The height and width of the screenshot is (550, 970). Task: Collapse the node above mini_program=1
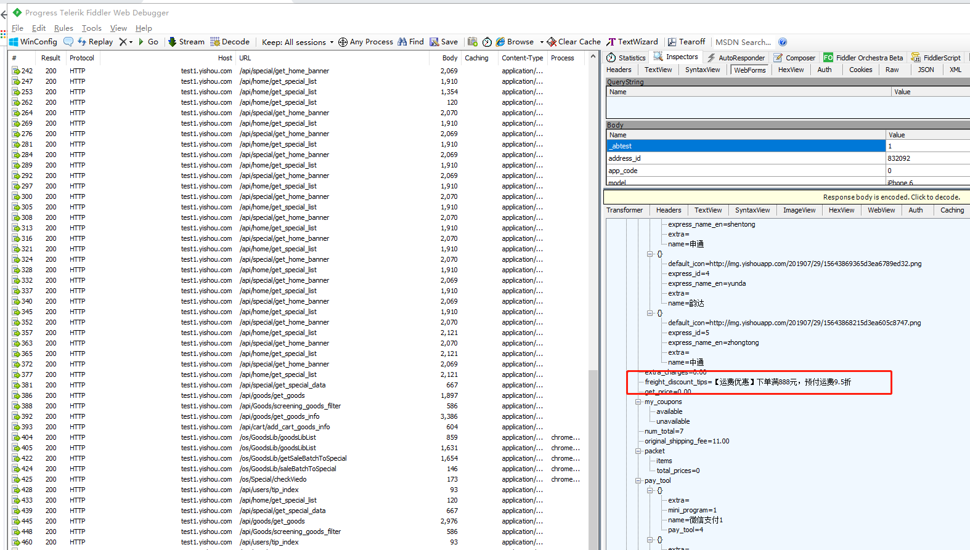pyautogui.click(x=650, y=490)
